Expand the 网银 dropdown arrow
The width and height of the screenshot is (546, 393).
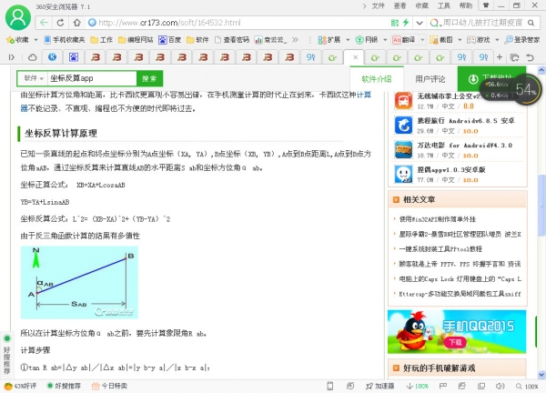click(x=385, y=40)
